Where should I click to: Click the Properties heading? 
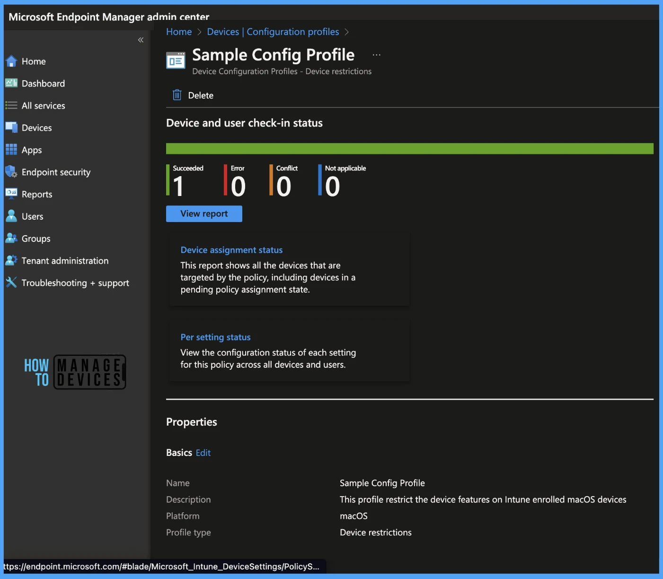[192, 422]
